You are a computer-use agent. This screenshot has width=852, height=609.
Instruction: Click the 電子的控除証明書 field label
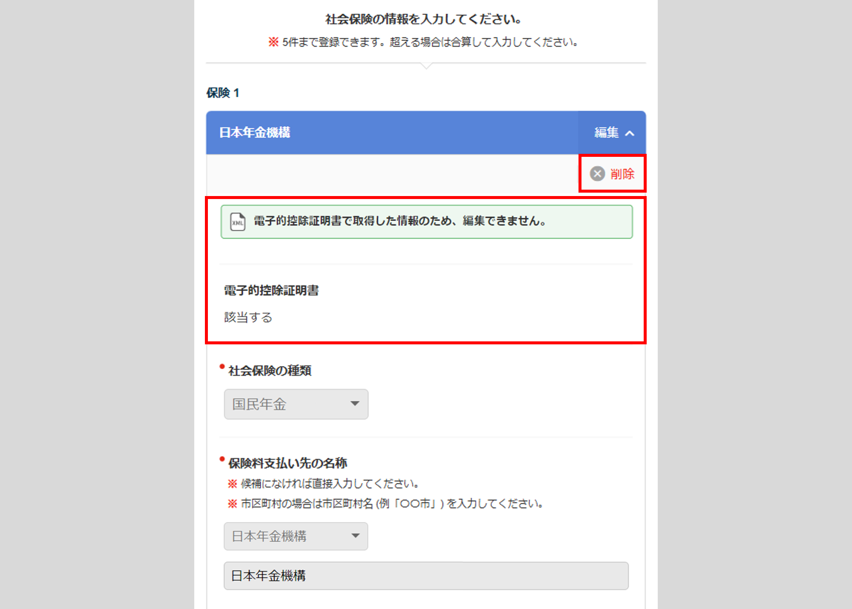click(271, 291)
